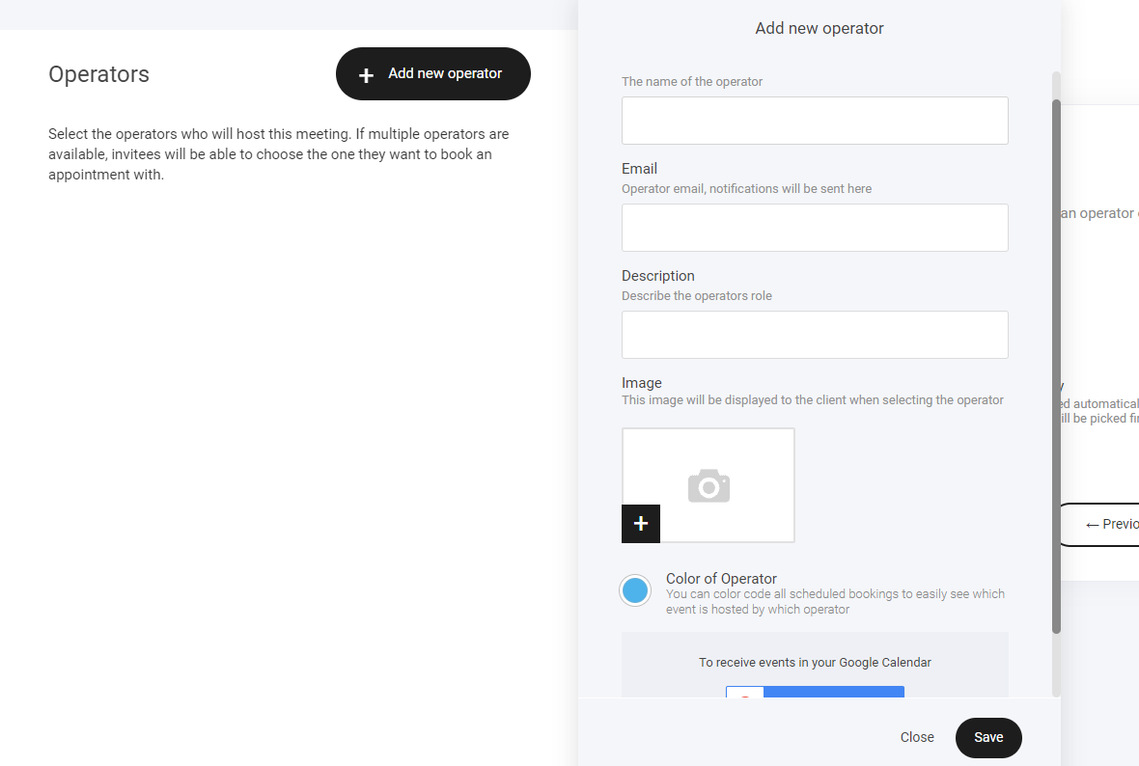Save the new operator
This screenshot has width=1139, height=766.
pos(988,737)
